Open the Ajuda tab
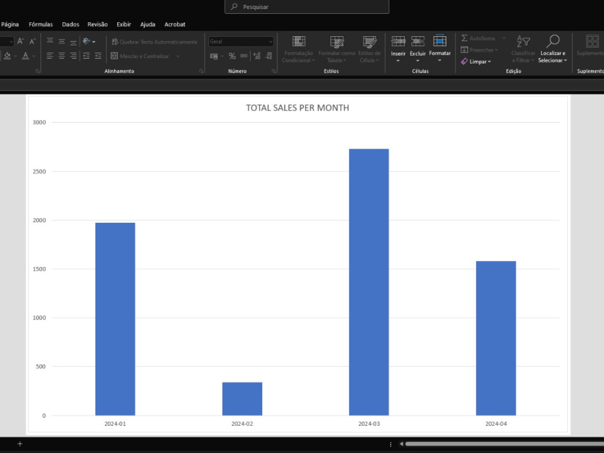Screen dimensions: 604x453 pos(147,24)
